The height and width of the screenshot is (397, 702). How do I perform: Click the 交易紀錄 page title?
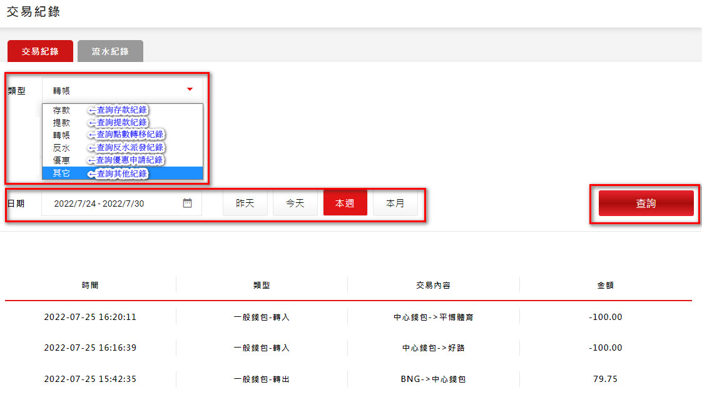34,11
